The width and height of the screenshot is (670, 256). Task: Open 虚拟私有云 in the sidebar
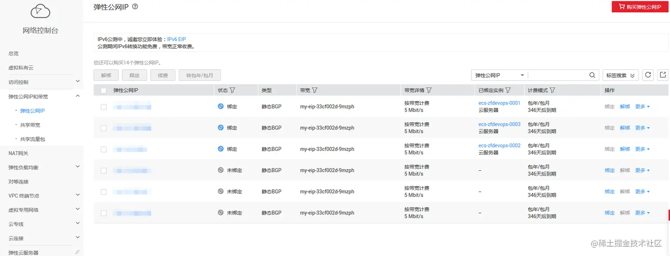point(21,68)
